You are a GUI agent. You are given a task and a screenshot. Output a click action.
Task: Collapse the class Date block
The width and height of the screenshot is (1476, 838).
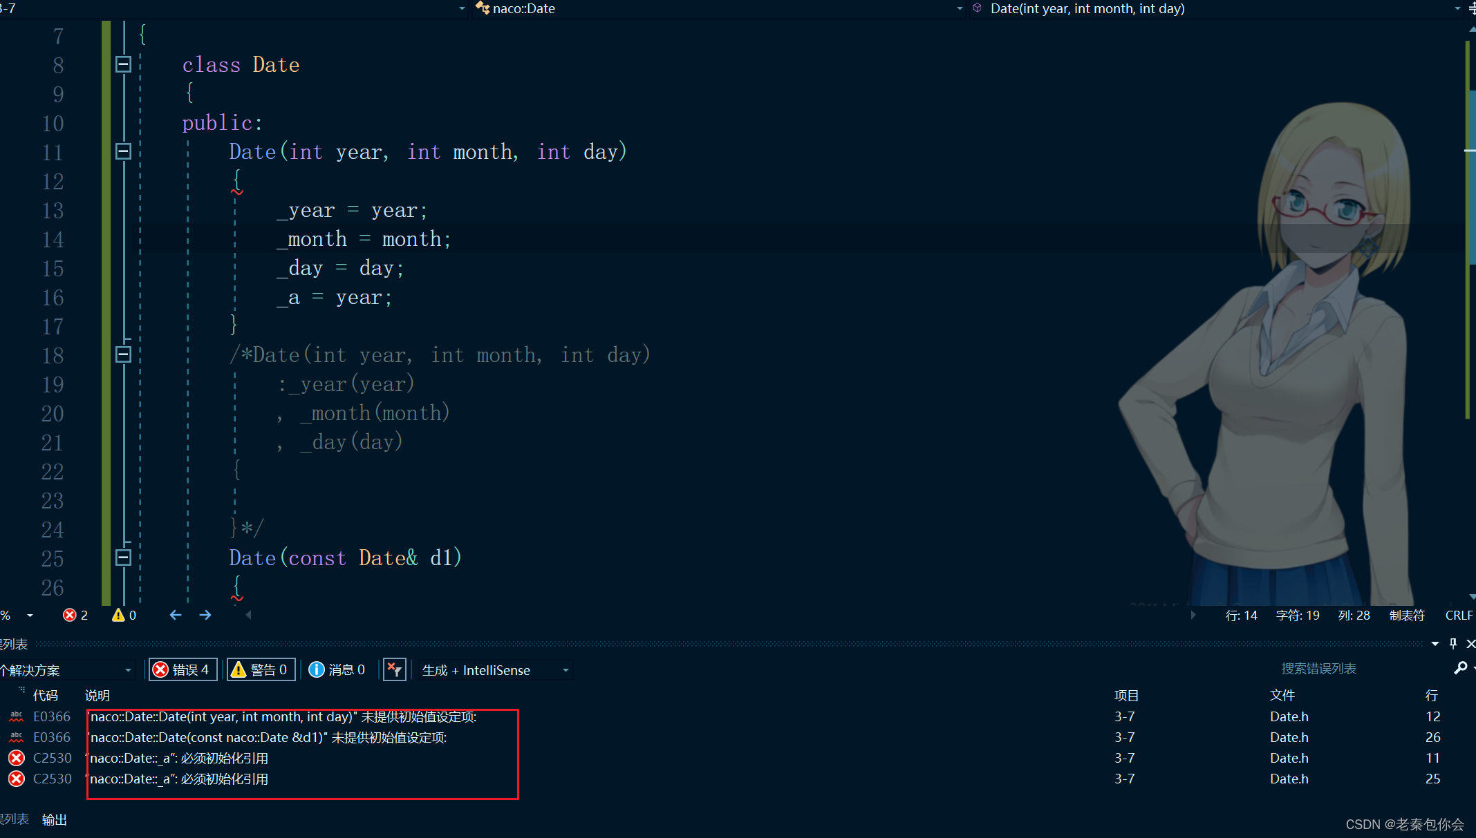[x=123, y=64]
